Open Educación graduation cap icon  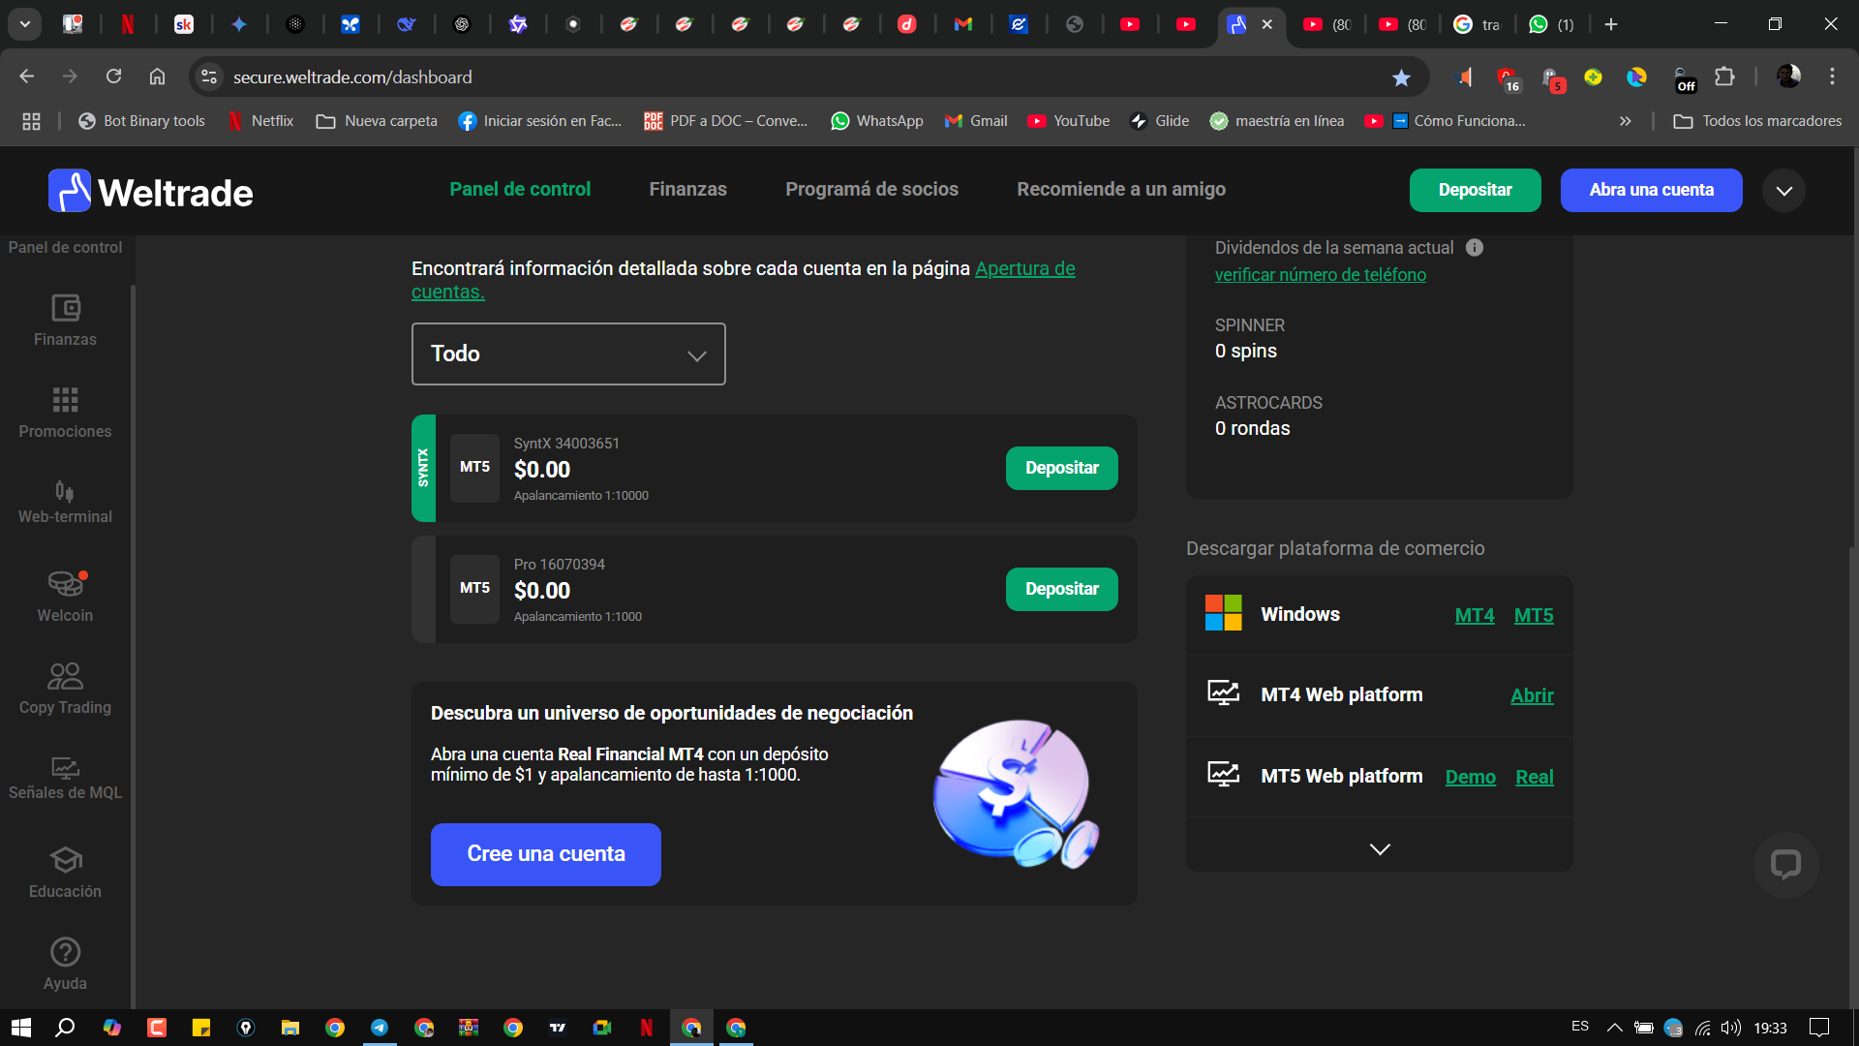(x=66, y=859)
